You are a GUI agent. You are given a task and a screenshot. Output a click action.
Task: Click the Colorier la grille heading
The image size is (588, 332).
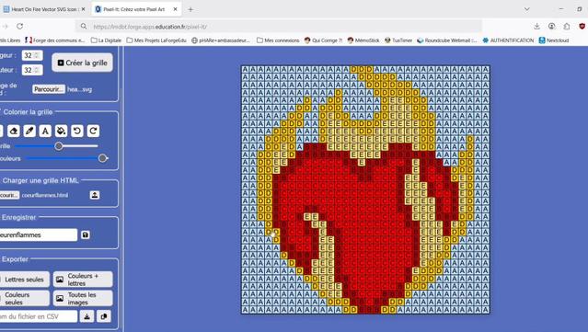coord(28,111)
